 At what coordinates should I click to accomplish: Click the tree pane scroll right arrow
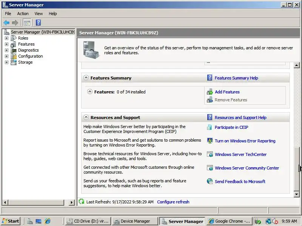(72, 202)
